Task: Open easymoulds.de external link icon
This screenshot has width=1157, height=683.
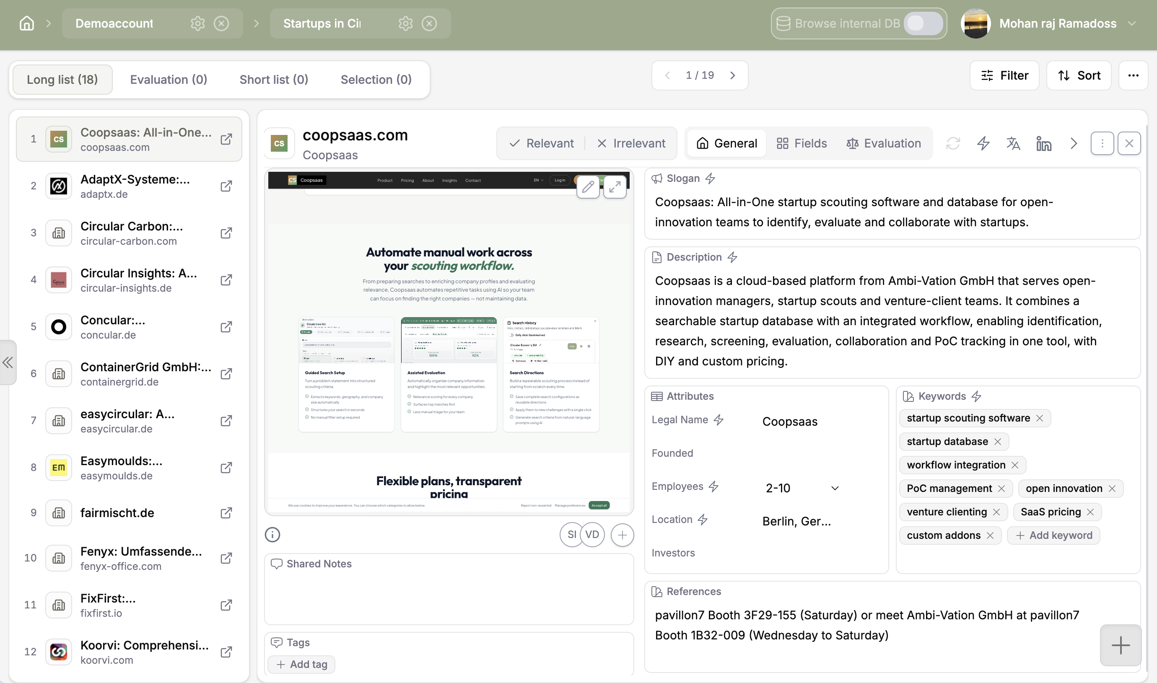Action: pyautogui.click(x=226, y=468)
